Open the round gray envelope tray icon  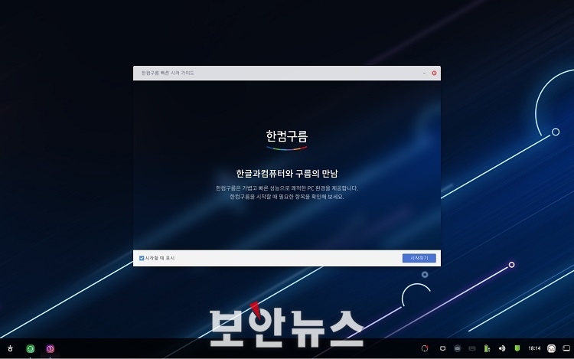(457, 348)
